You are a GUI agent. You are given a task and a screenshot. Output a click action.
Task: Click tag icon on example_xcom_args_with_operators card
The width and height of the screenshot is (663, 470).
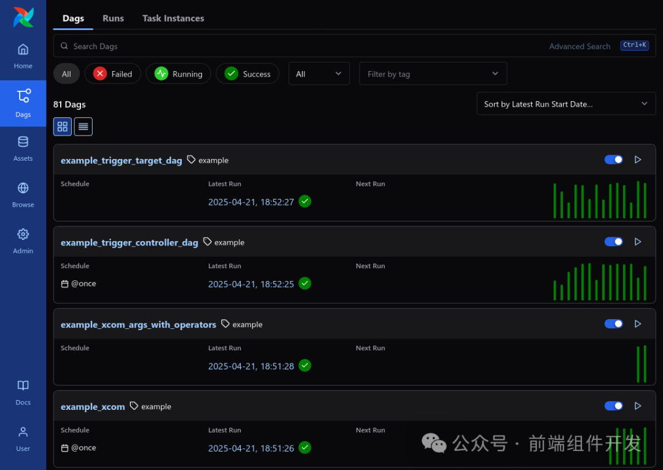[x=225, y=323]
